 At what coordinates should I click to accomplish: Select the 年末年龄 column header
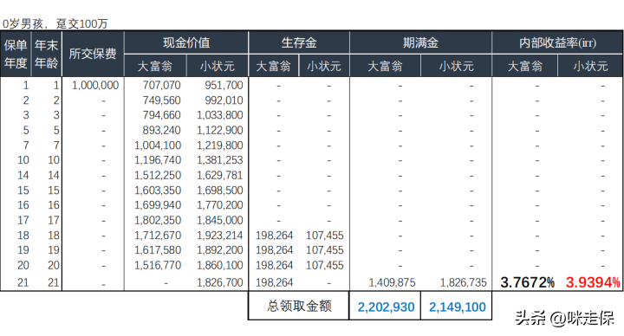tap(47, 54)
